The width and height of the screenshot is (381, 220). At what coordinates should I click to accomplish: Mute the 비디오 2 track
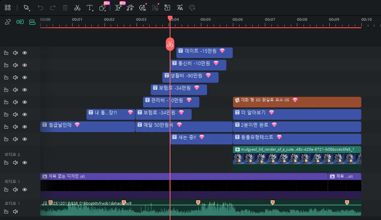pos(15,163)
